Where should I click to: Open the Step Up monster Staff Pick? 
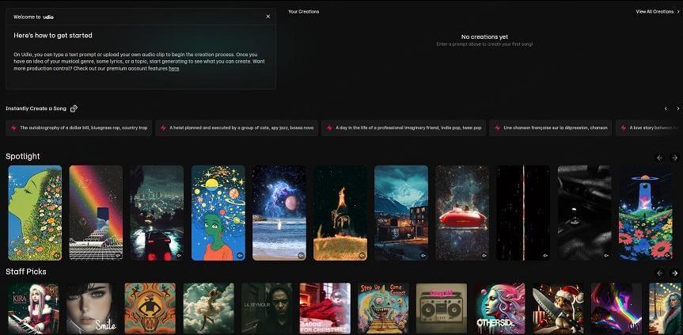click(x=383, y=308)
